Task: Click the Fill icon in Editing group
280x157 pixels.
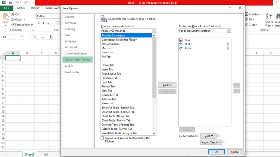Action: click(x=247, y=19)
